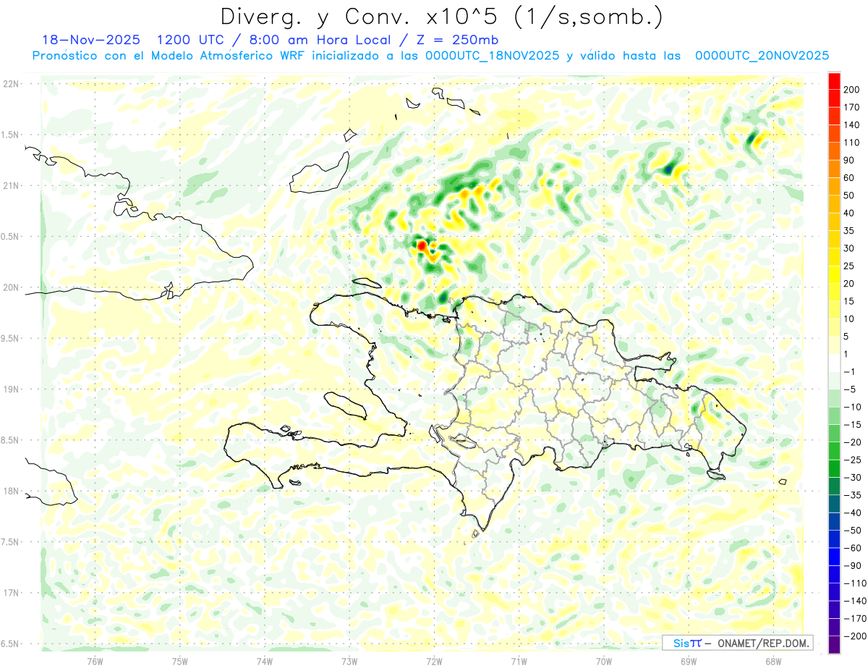The width and height of the screenshot is (868, 671).
Task: Click the '20N' latitude label
Action: click(10, 288)
